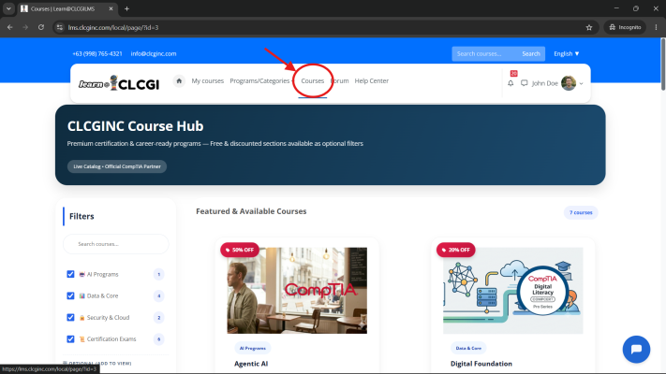Click the Digital Literacy course thumbnail

tap(512, 291)
